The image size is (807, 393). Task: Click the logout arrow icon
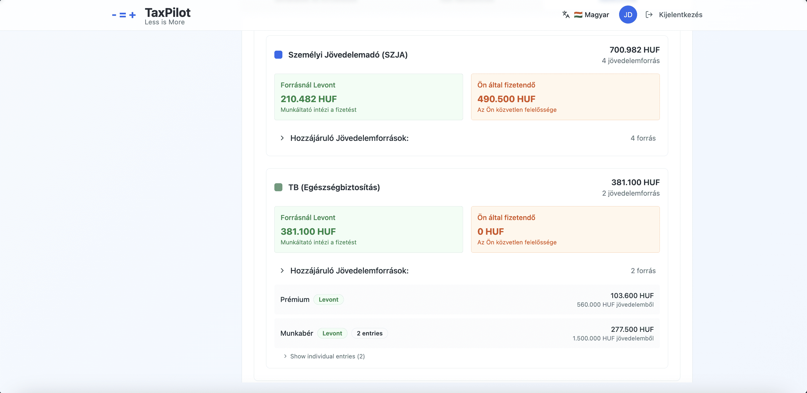point(649,15)
